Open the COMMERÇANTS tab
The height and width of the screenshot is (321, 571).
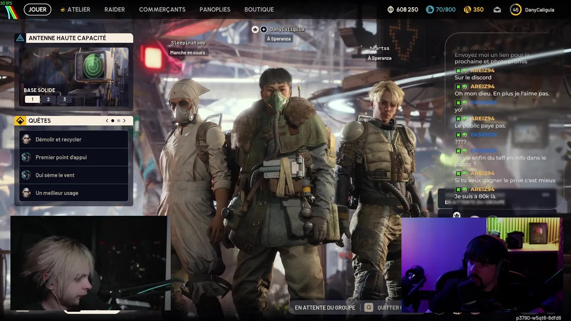point(162,9)
